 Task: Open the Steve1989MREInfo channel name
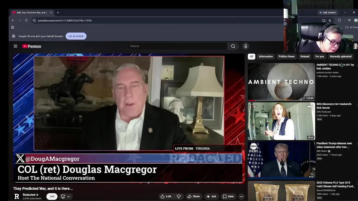coord(326,190)
